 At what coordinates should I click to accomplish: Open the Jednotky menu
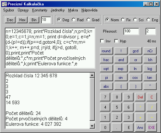coord(57,10)
